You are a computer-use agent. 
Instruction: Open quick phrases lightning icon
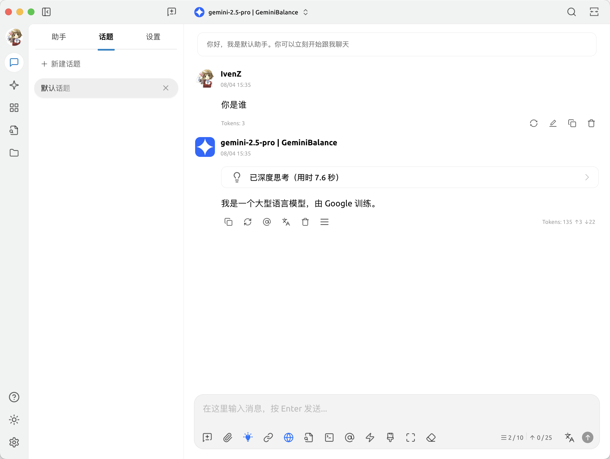click(x=370, y=438)
